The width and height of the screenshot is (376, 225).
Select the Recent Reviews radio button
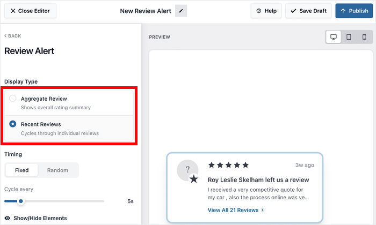13,124
